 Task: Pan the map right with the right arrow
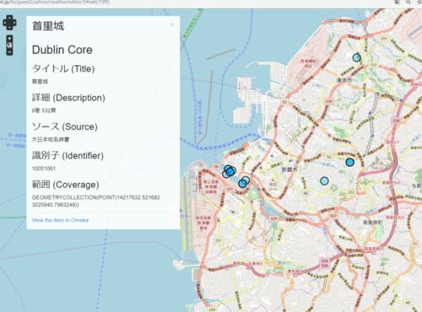click(x=14, y=23)
